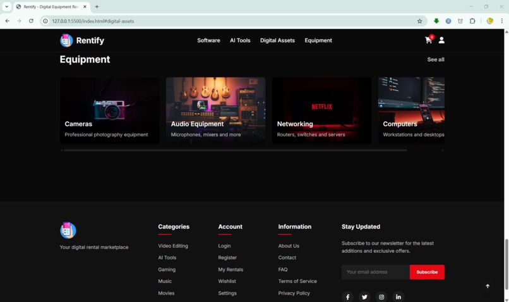The height and width of the screenshot is (302, 509).
Task: Go forward with browser forward arrow
Action: [x=19, y=21]
